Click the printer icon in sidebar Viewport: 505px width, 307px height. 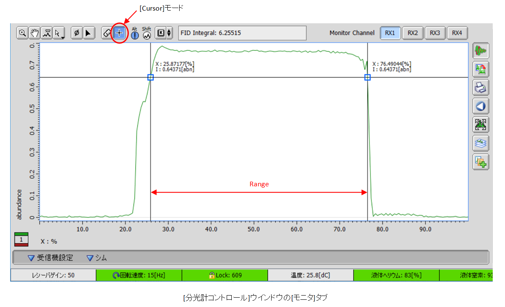point(481,88)
